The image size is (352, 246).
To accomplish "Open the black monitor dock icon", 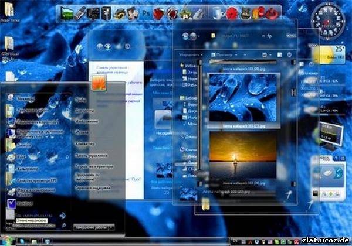I will [x=93, y=13].
